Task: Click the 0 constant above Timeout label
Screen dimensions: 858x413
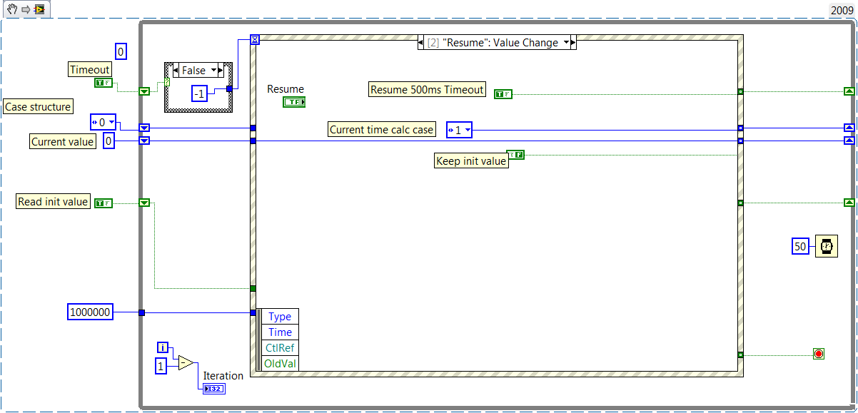Action: click(121, 51)
